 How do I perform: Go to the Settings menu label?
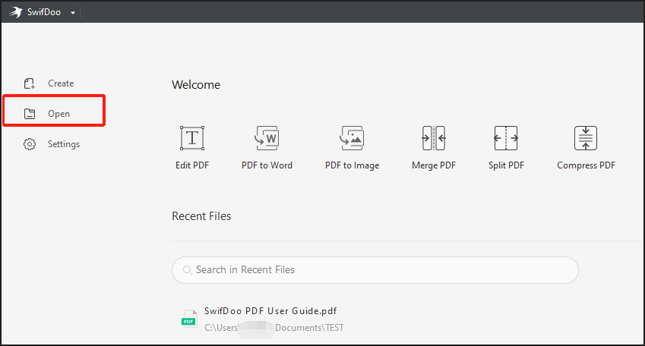tap(64, 144)
